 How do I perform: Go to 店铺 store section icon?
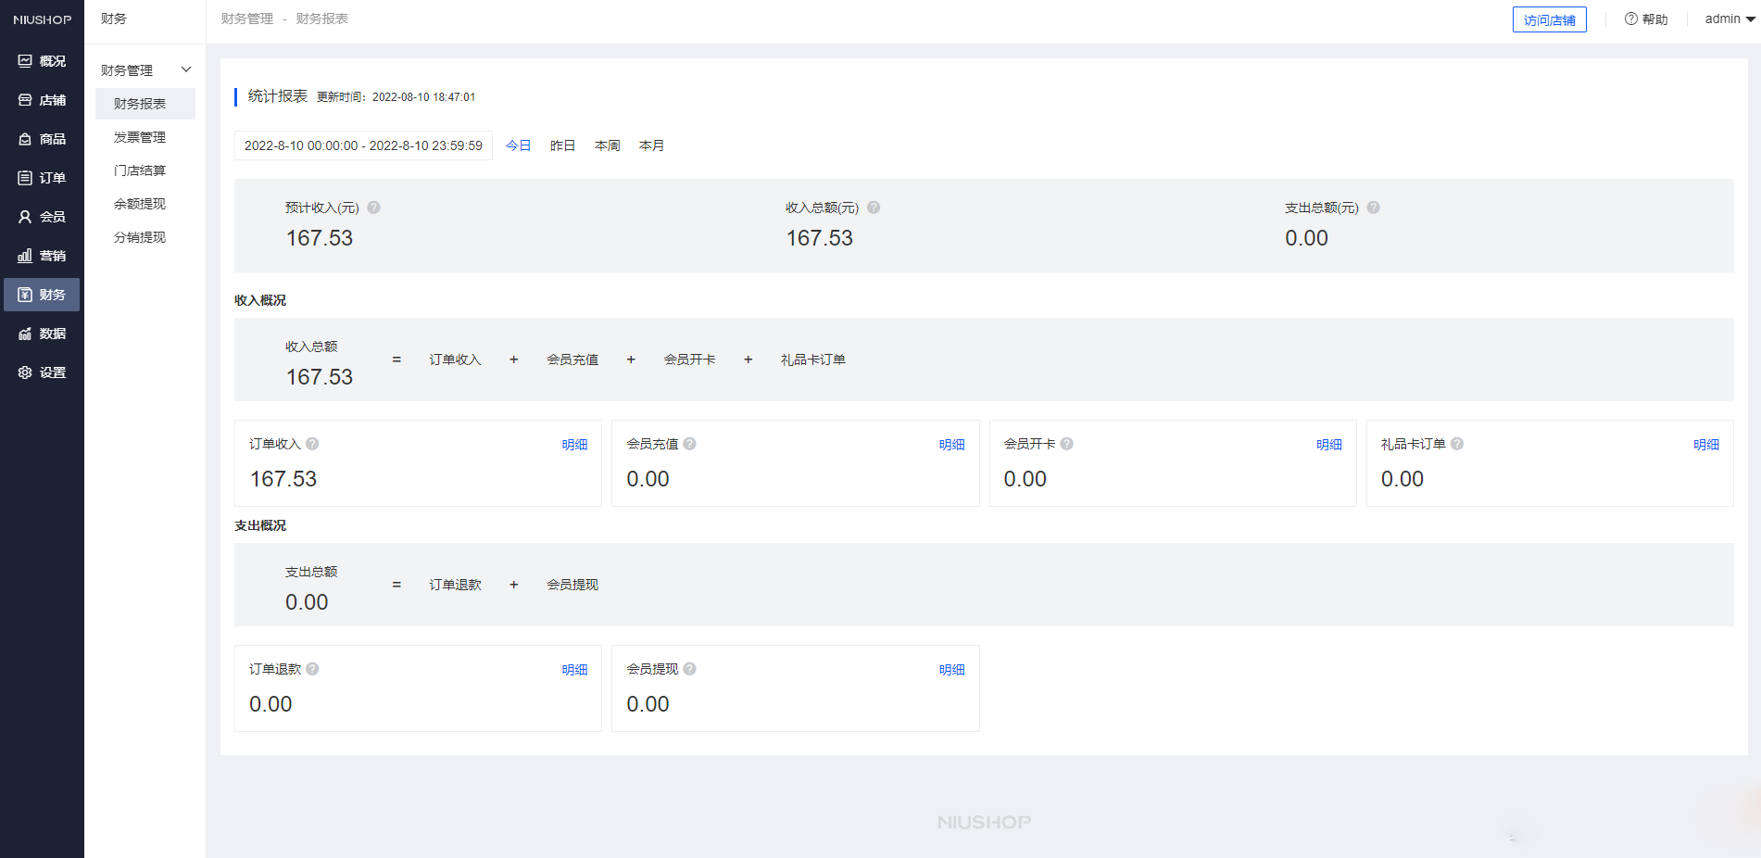pos(25,100)
